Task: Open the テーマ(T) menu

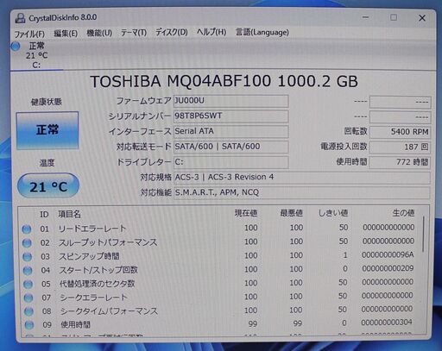Action: 134,33
